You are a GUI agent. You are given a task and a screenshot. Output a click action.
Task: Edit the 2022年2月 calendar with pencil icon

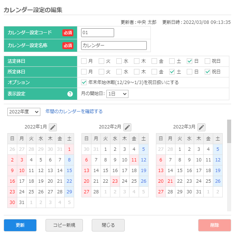pos(127,127)
